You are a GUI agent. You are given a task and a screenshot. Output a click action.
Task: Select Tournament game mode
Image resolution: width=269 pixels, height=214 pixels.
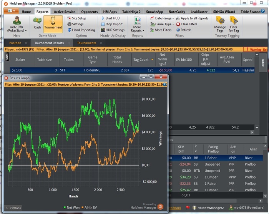pos(53,24)
